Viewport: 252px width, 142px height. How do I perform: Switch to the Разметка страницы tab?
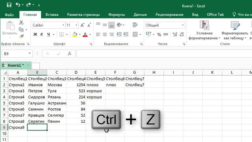[83, 15]
